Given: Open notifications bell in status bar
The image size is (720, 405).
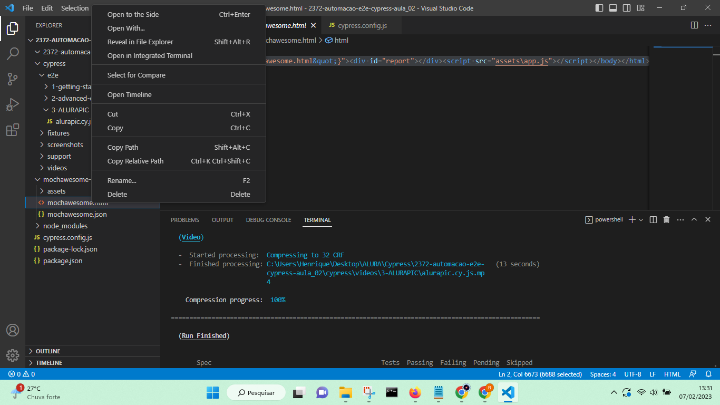Looking at the screenshot, I should pos(708,374).
